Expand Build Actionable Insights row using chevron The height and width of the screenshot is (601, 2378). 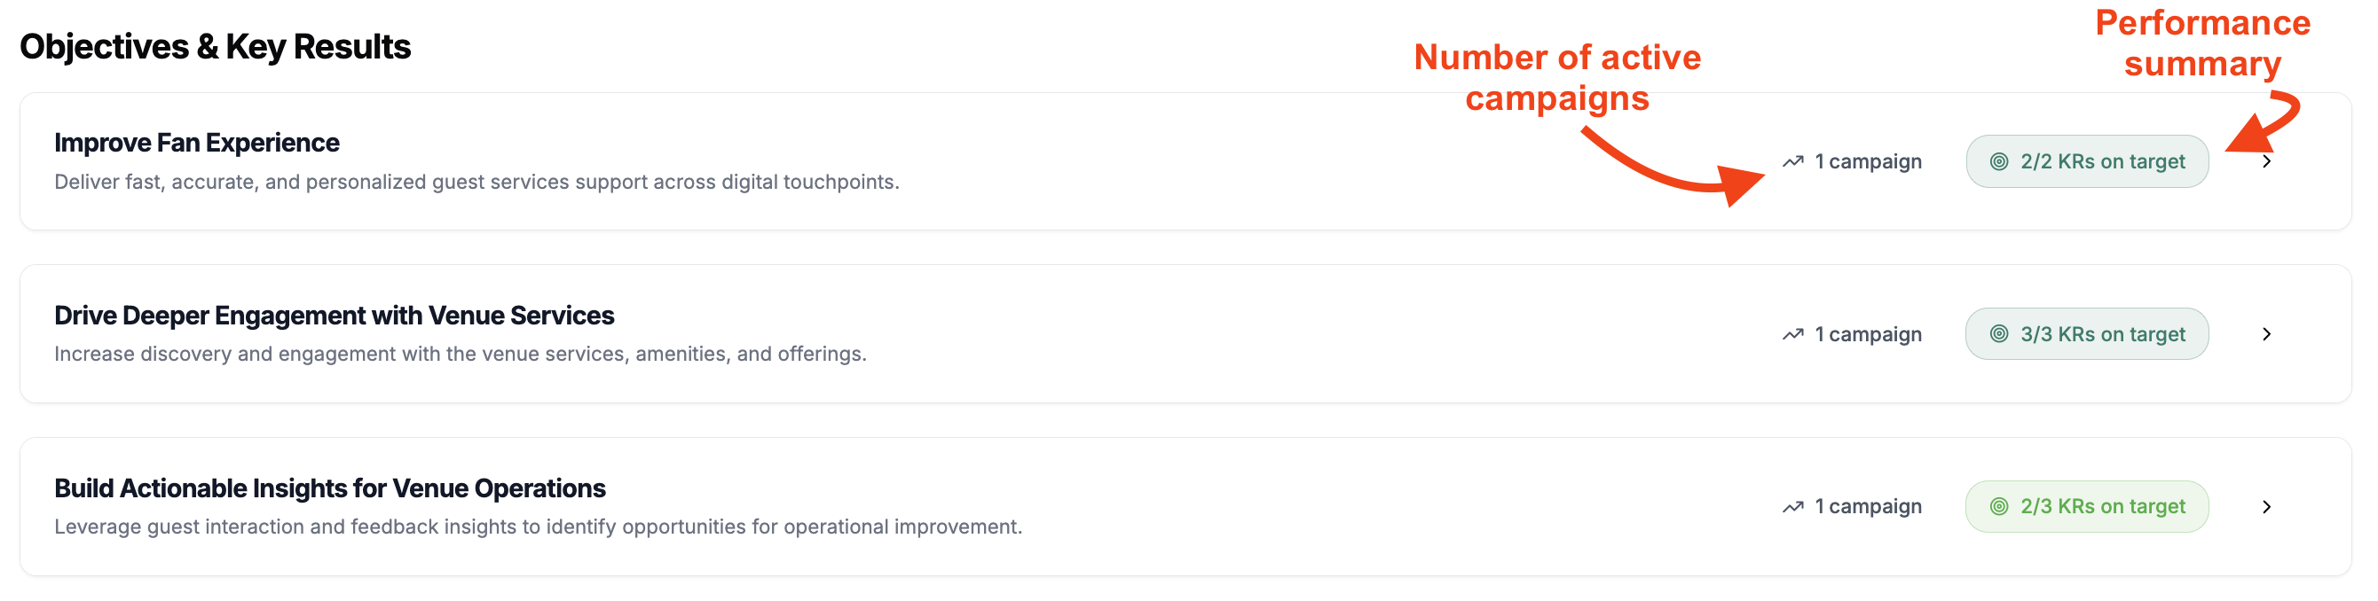point(2266,507)
